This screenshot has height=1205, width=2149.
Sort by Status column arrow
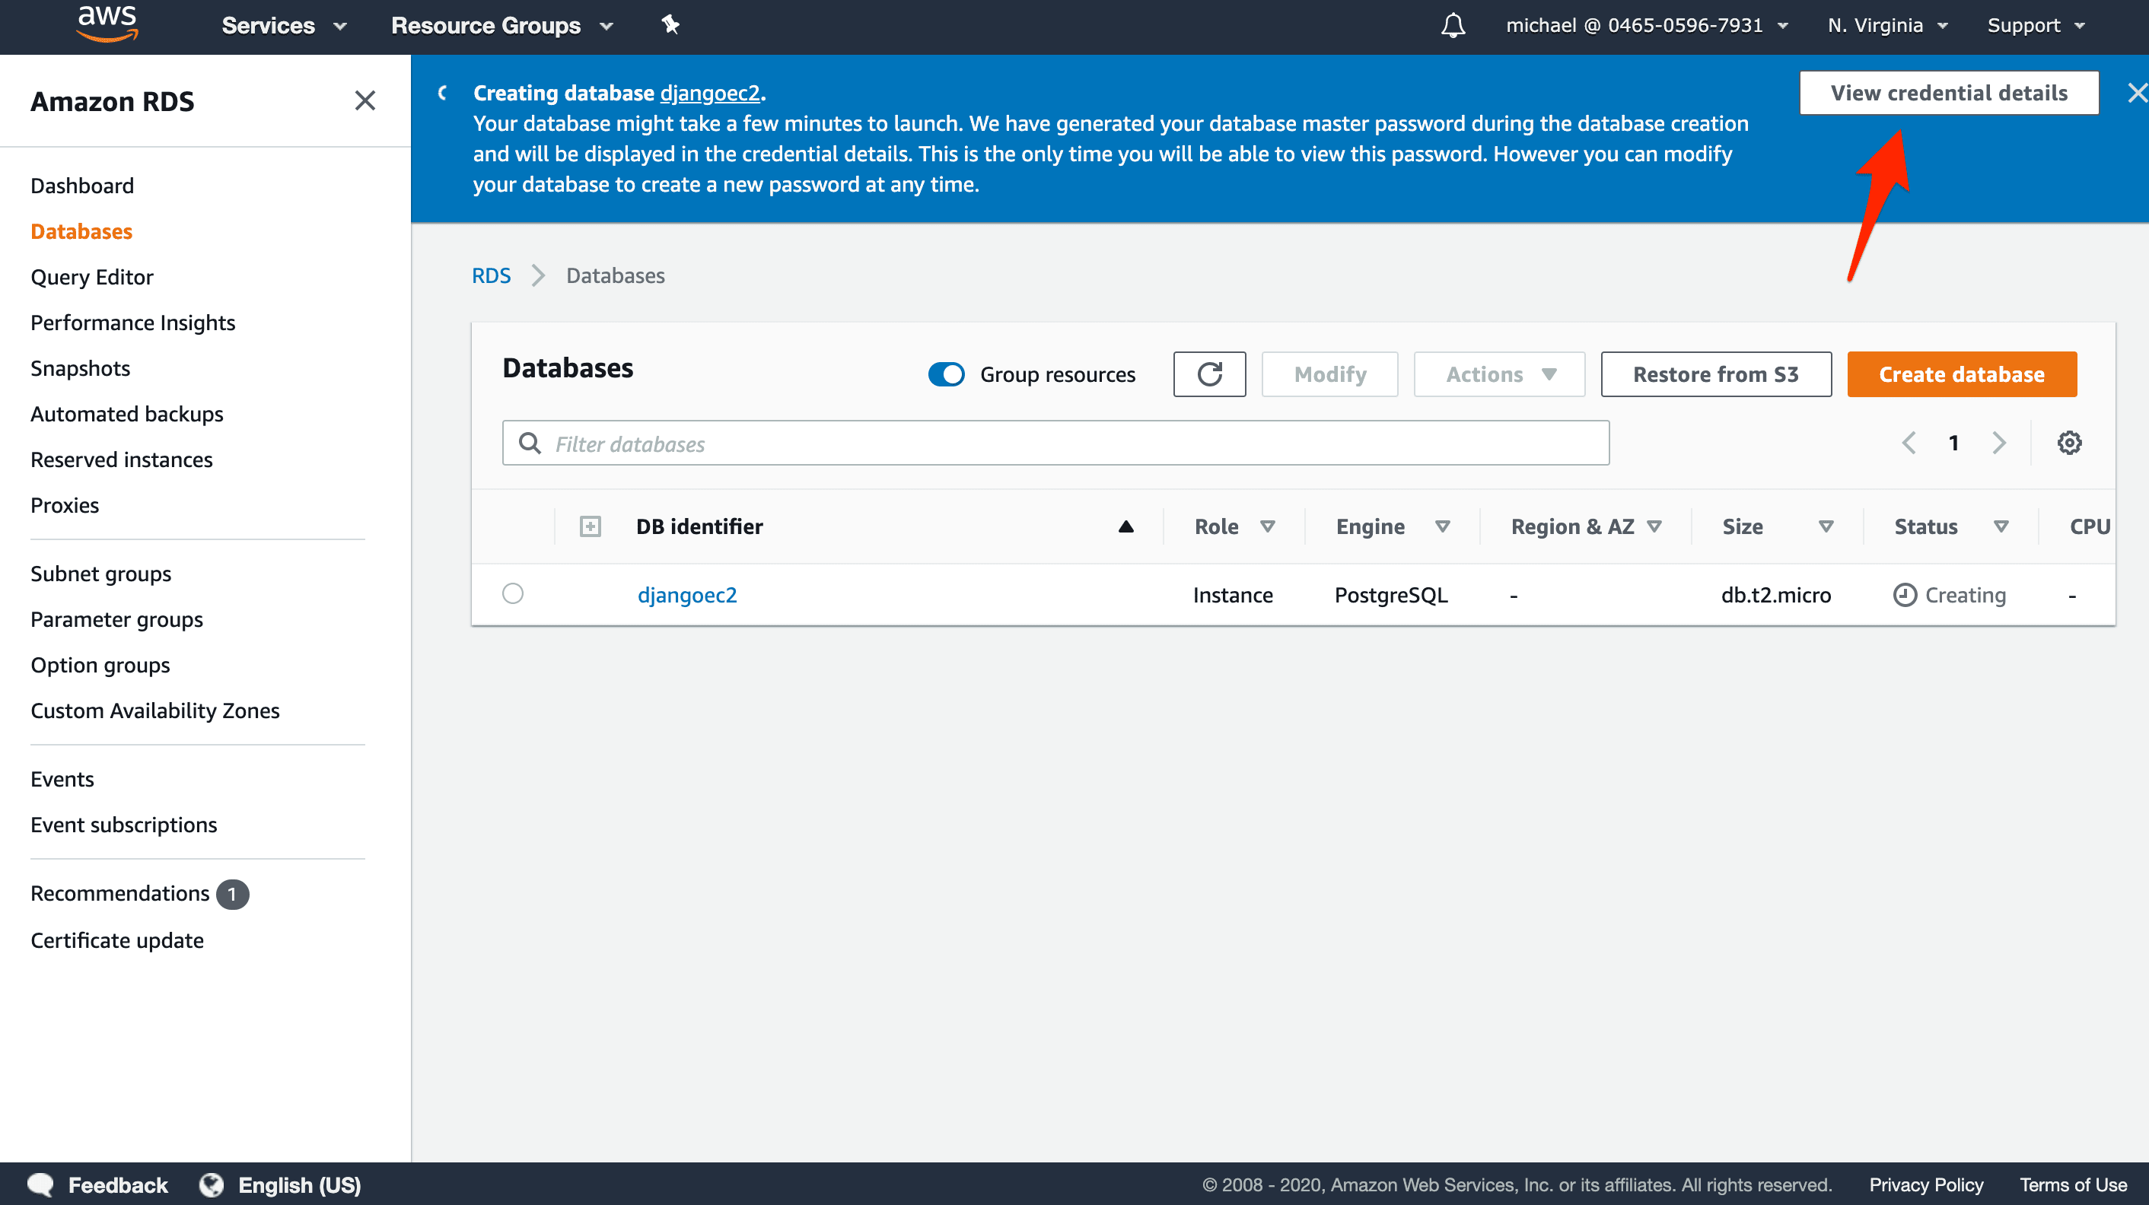pyautogui.click(x=2001, y=526)
